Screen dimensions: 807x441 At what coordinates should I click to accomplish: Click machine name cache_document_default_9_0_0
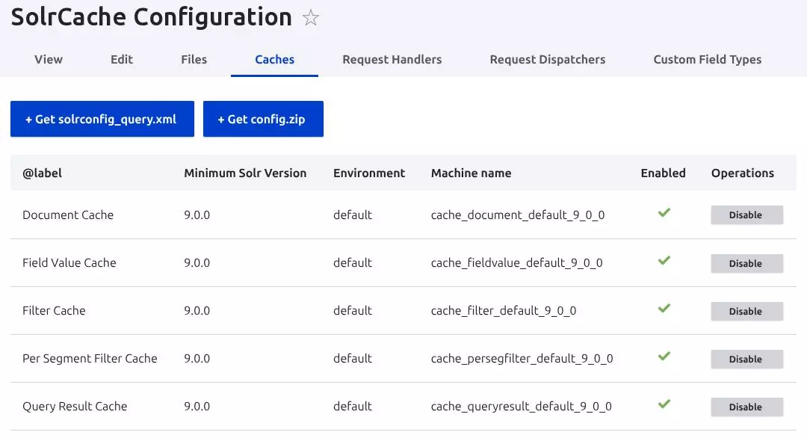coord(518,215)
